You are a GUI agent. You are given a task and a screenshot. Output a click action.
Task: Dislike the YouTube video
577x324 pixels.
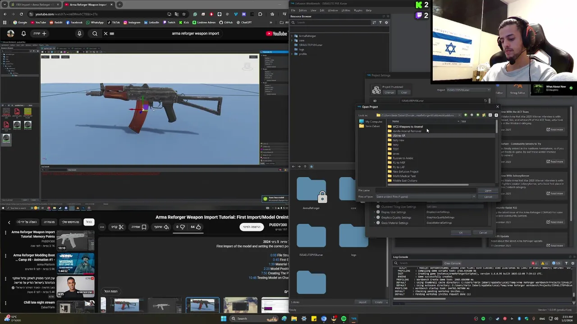point(180,227)
